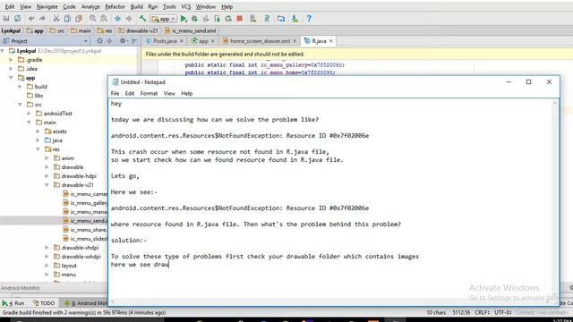Expand the .idea folder

[11, 69]
